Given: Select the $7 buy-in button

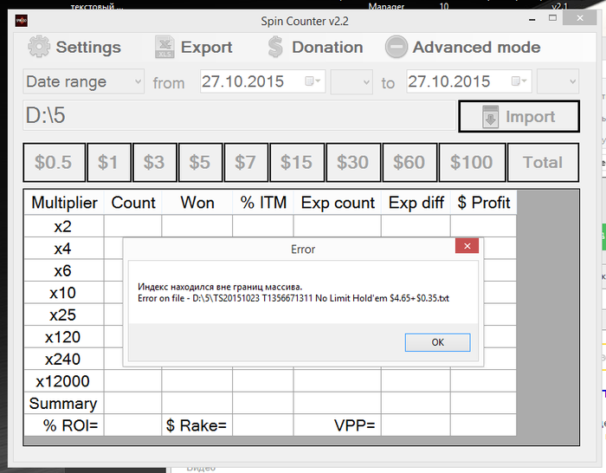Looking at the screenshot, I should point(246,163).
